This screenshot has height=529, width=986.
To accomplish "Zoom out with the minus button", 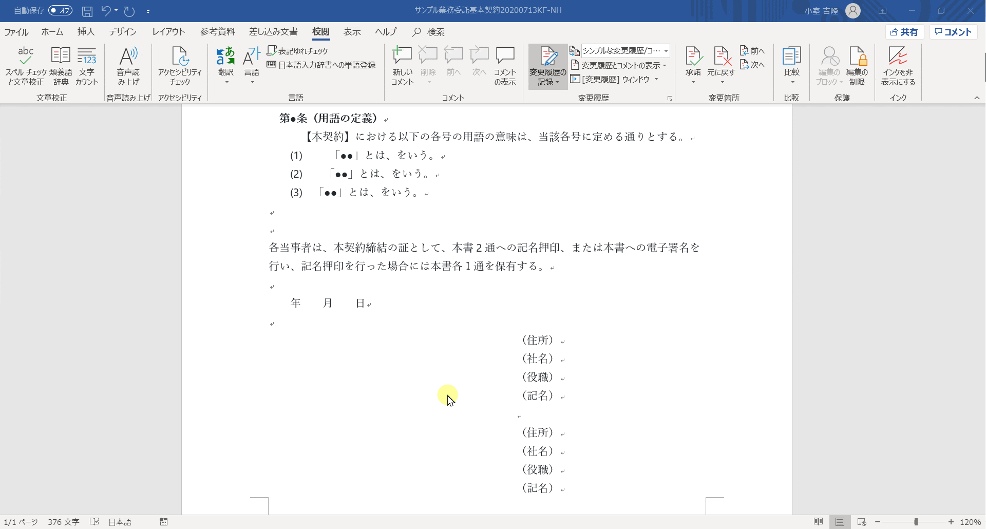I will [878, 522].
